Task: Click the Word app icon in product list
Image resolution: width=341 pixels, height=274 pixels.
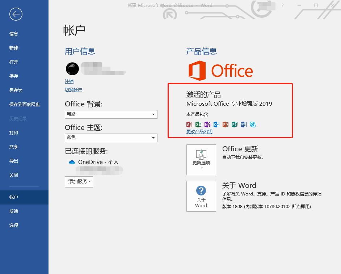Action: [244, 125]
